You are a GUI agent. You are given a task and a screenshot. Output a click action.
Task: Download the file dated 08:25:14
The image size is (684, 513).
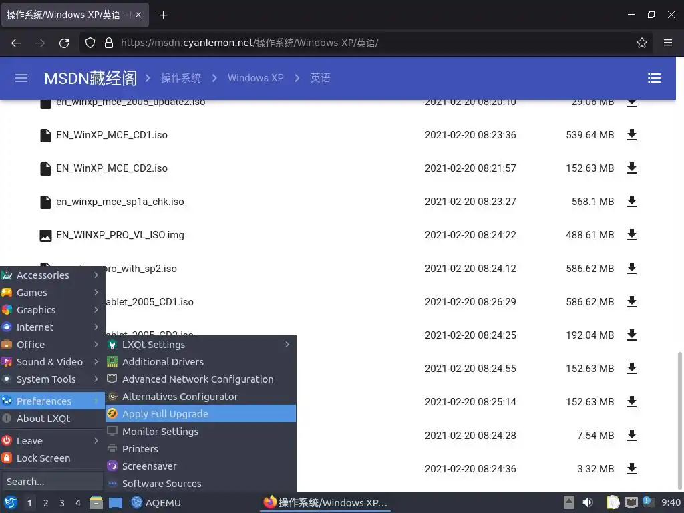(632, 401)
